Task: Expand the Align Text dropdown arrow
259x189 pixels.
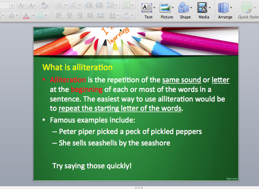Action: point(133,16)
